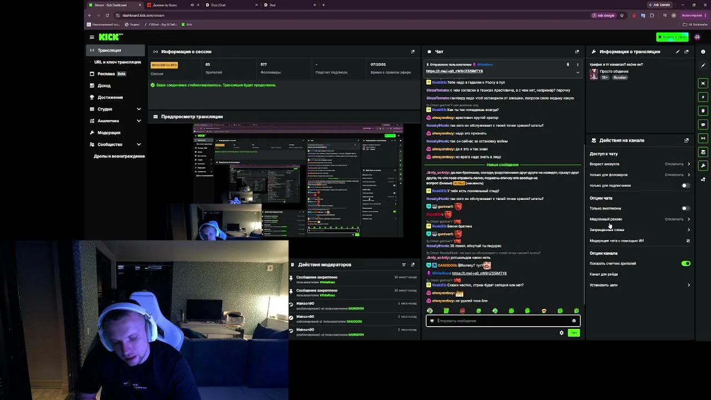Expand the Сообщество sidebar section

click(x=116, y=144)
